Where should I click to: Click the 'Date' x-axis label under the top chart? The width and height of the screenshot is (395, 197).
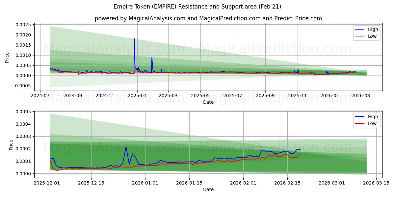pyautogui.click(x=208, y=102)
